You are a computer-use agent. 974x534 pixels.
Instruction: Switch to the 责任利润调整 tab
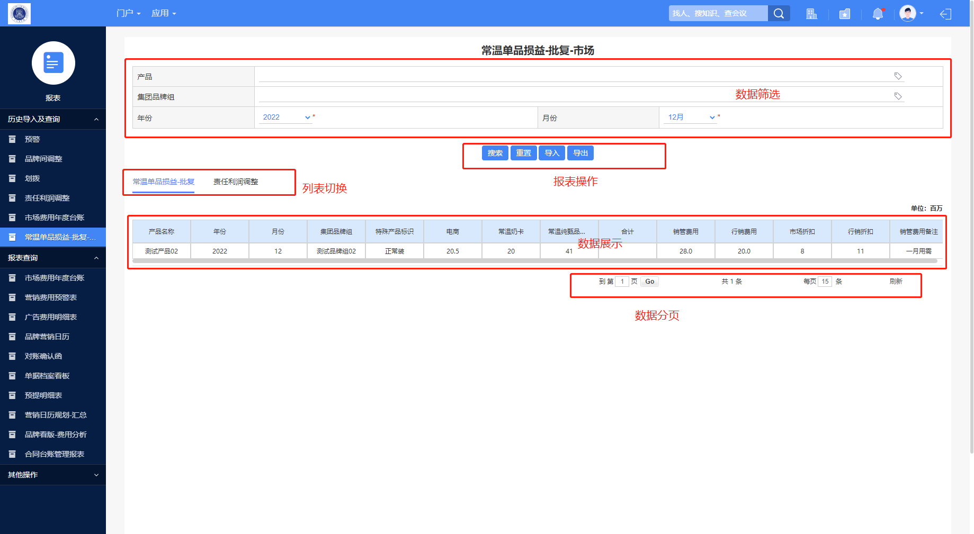pos(236,182)
